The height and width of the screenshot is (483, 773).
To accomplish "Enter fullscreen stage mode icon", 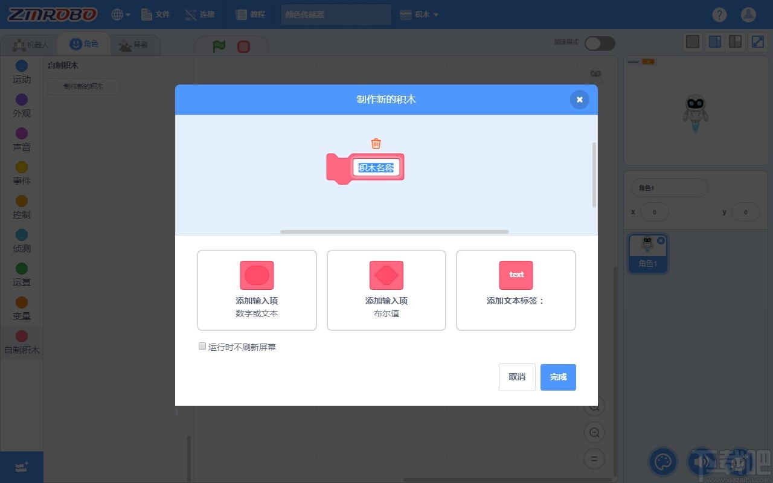I will pyautogui.click(x=757, y=42).
